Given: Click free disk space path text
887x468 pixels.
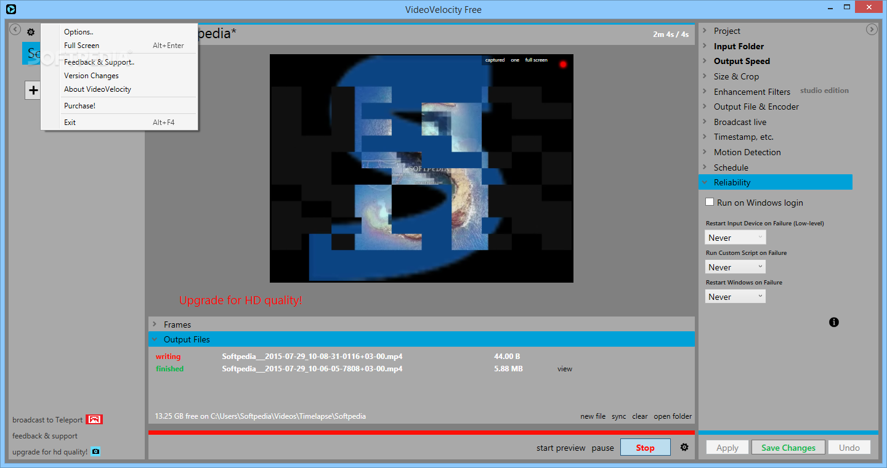Looking at the screenshot, I should [x=261, y=416].
